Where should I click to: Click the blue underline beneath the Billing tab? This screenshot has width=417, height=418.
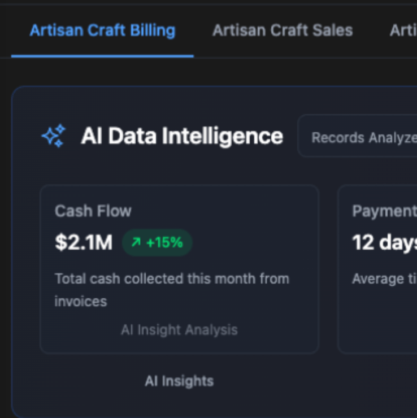(x=102, y=56)
